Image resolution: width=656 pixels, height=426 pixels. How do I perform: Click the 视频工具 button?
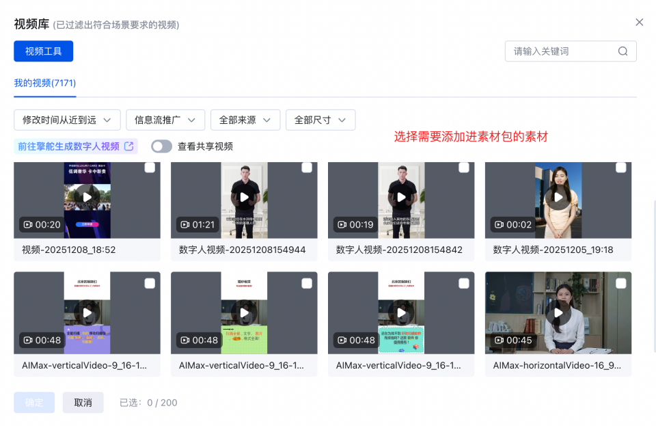click(43, 51)
